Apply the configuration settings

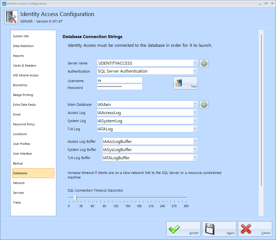click(x=219, y=229)
